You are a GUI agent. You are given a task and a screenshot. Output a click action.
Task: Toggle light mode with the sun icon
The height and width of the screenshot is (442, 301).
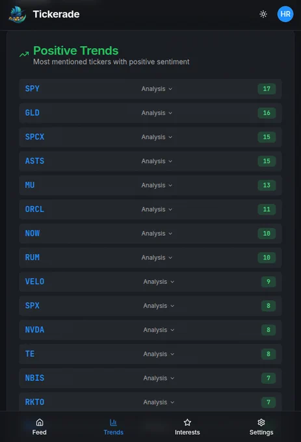263,14
